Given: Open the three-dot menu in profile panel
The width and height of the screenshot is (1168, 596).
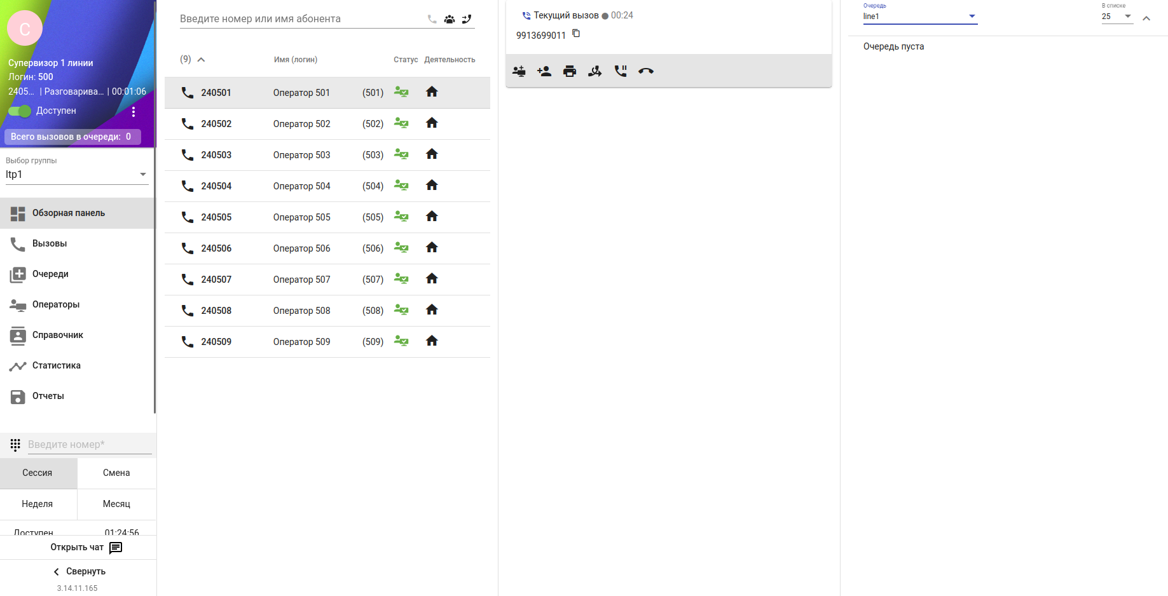Looking at the screenshot, I should click(x=134, y=112).
